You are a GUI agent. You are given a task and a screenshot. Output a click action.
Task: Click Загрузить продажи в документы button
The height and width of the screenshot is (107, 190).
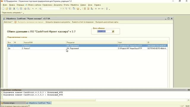click(x=58, y=22)
